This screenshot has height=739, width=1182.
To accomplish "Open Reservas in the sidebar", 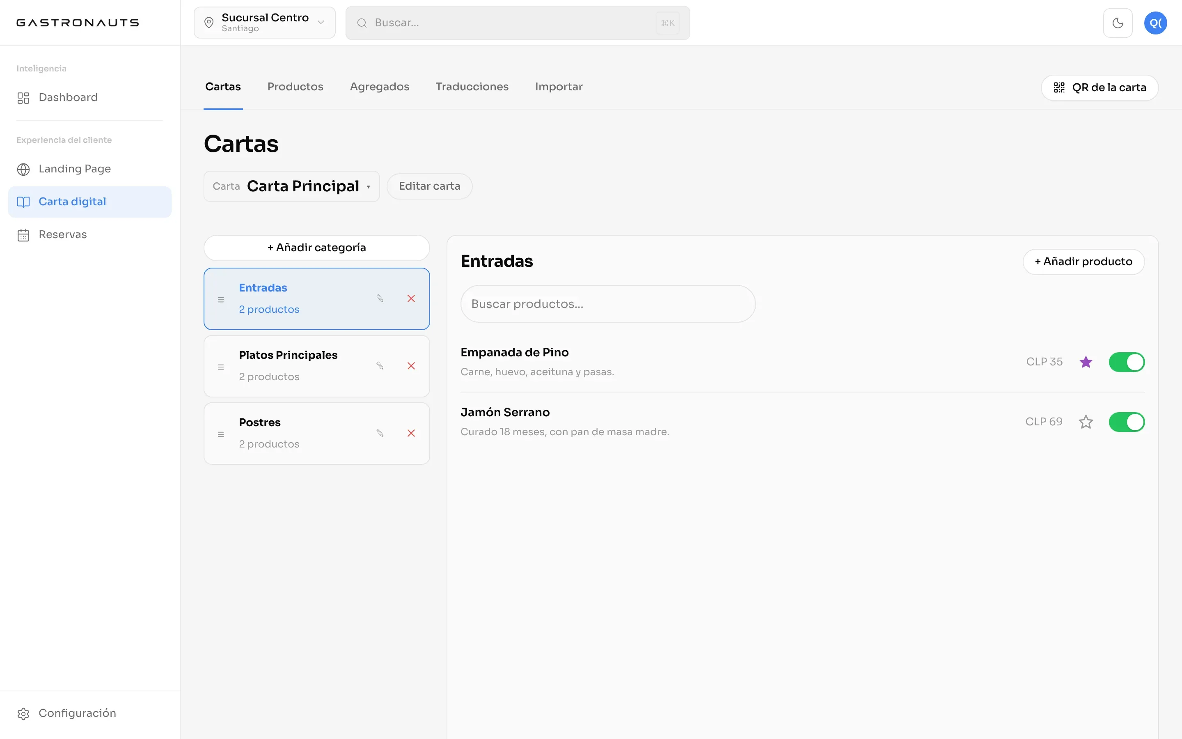I will point(90,235).
